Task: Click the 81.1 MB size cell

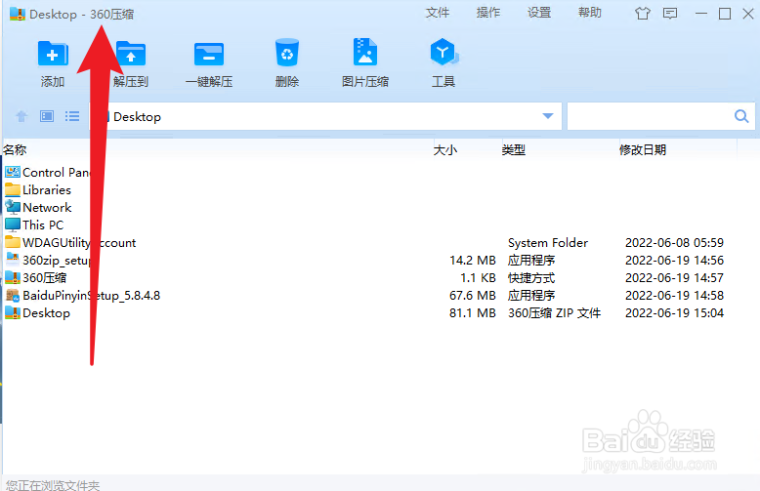Action: (473, 313)
